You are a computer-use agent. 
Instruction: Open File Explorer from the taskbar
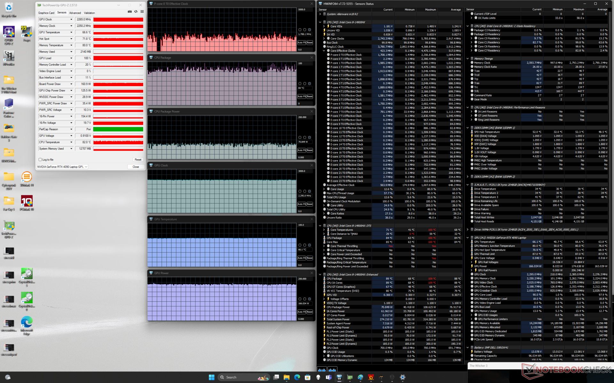point(287,377)
